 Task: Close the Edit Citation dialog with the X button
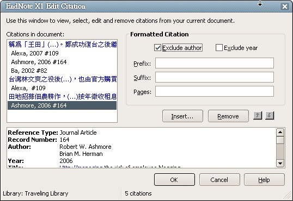pyautogui.click(x=285, y=7)
